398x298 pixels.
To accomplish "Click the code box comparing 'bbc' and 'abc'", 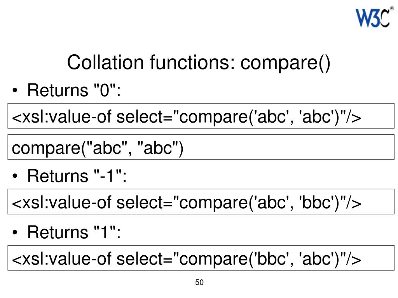I will point(201,258).
